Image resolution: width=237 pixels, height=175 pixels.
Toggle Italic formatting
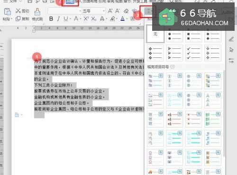tap(58, 19)
